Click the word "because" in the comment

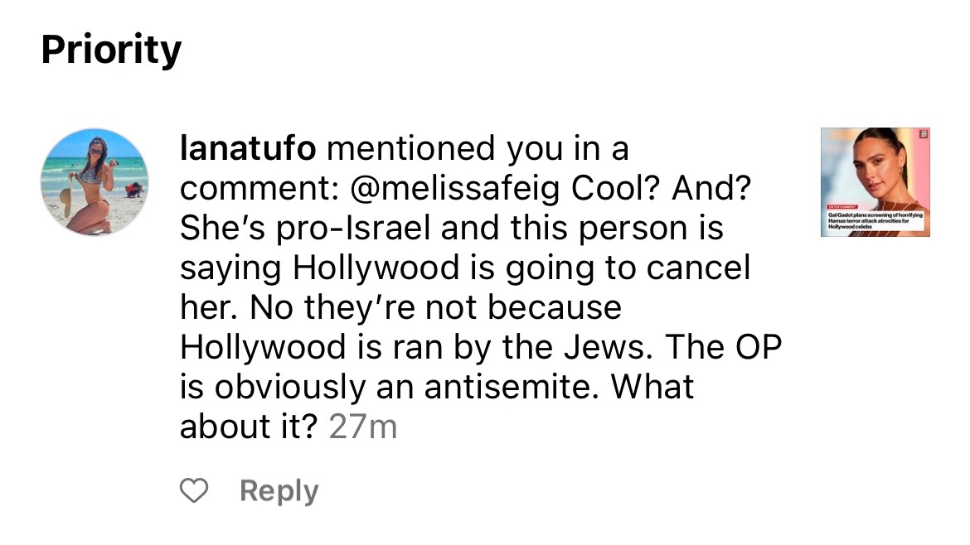coord(554,308)
